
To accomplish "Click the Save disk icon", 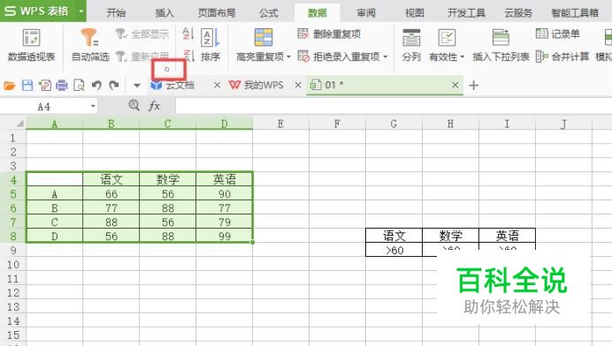I will [27, 86].
